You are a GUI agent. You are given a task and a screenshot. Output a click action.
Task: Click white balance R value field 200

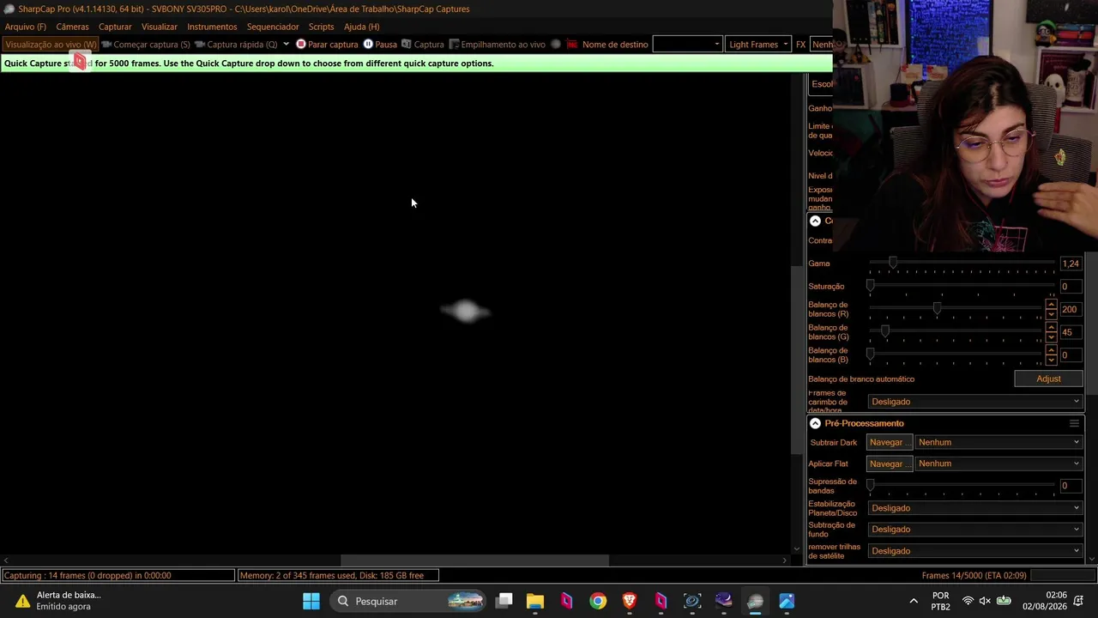1071,309
